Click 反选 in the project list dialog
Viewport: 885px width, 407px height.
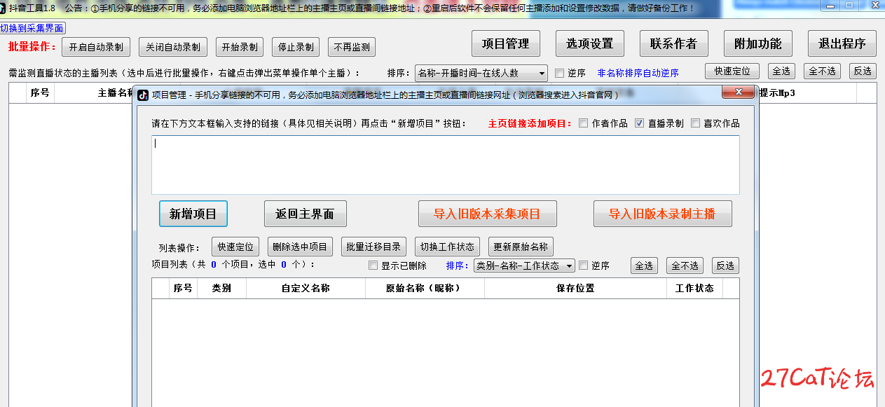tap(725, 265)
